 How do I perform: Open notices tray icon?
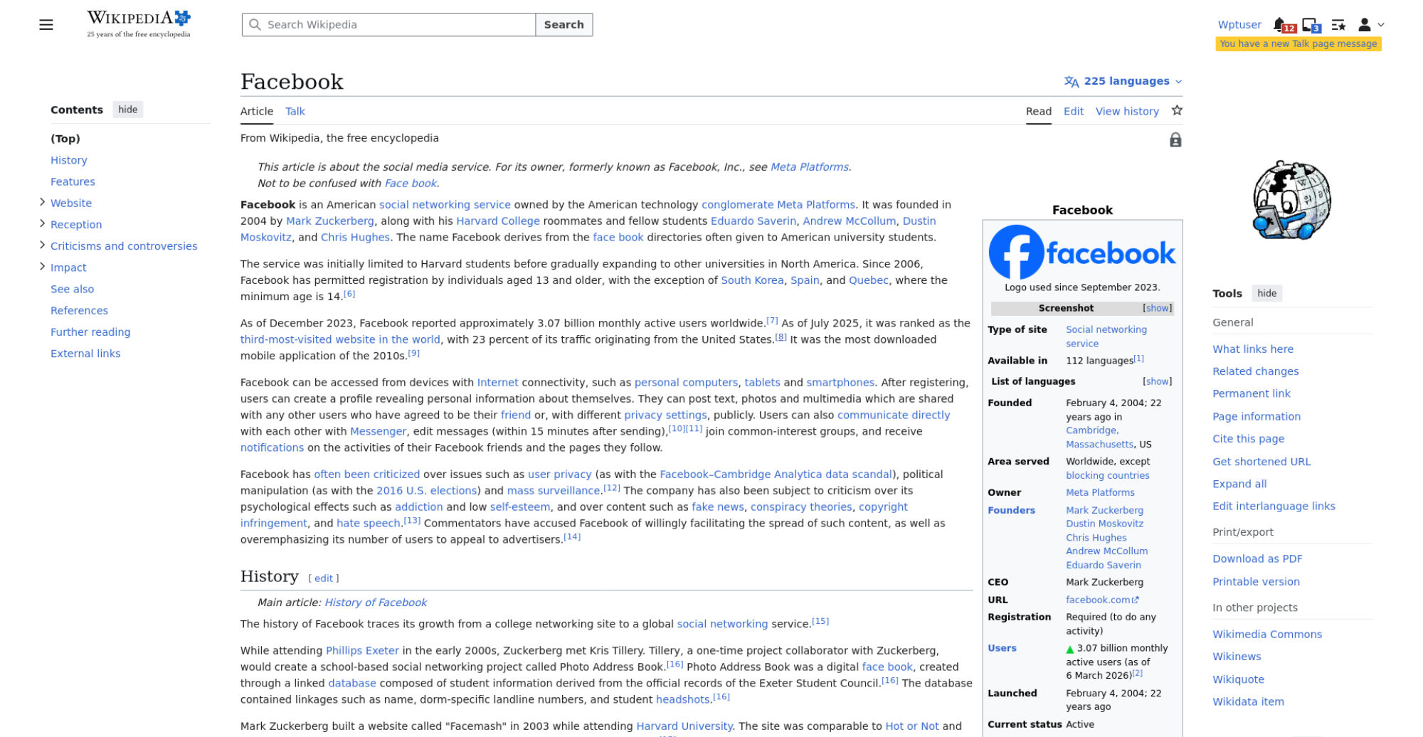pos(1310,25)
